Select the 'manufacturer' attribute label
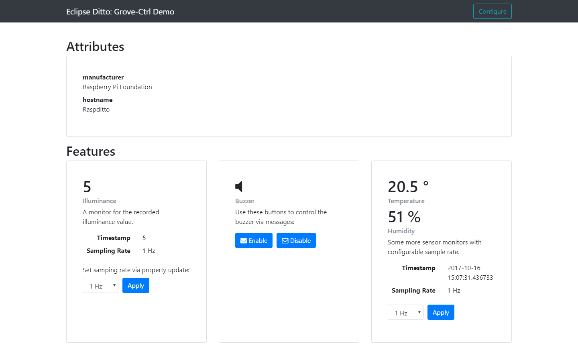Screen dimensions: 578x356 tap(103, 77)
